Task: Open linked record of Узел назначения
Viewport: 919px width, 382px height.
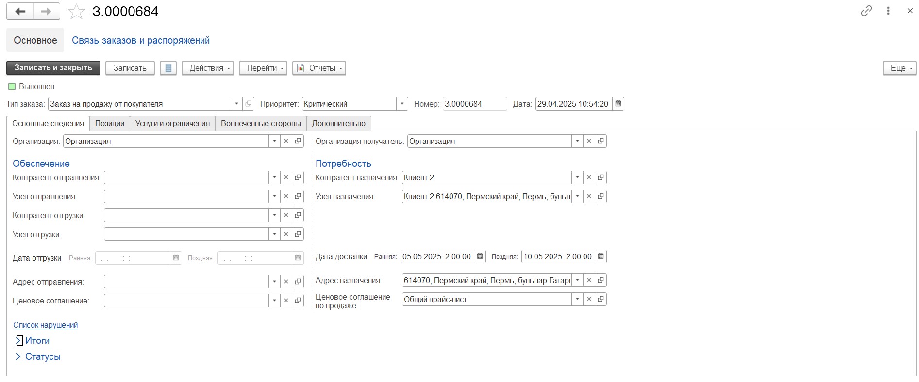Action: (601, 196)
